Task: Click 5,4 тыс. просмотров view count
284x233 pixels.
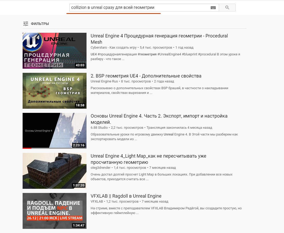Action: coord(156,48)
